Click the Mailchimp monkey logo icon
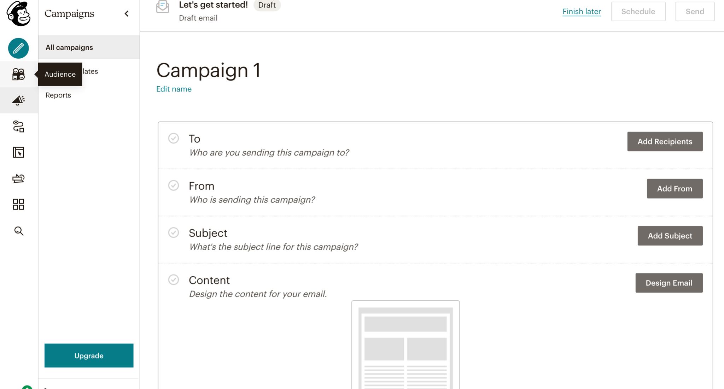 coord(18,14)
